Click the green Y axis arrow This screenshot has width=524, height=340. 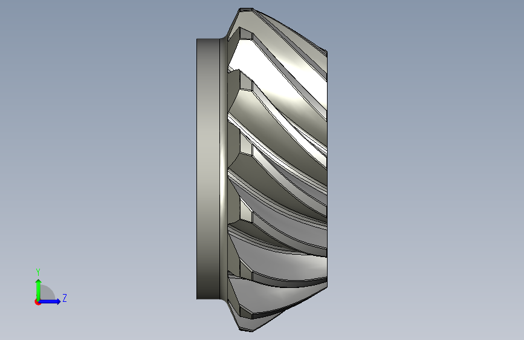pos(38,289)
